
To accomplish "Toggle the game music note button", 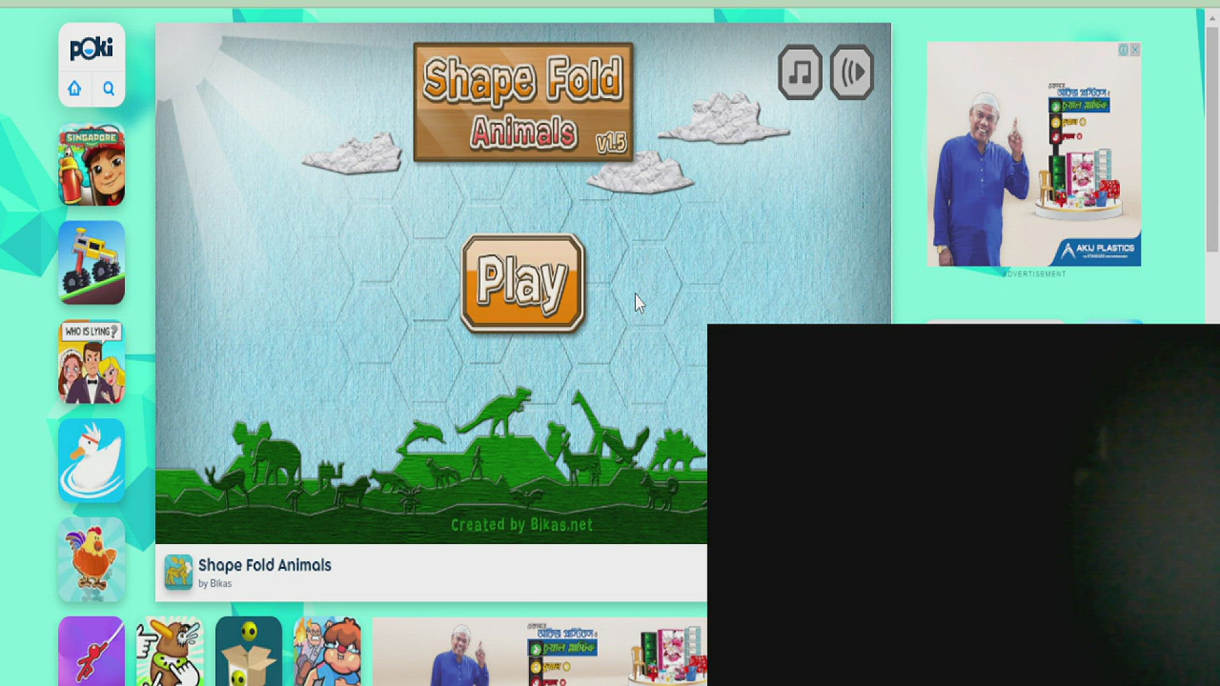I will [x=800, y=72].
